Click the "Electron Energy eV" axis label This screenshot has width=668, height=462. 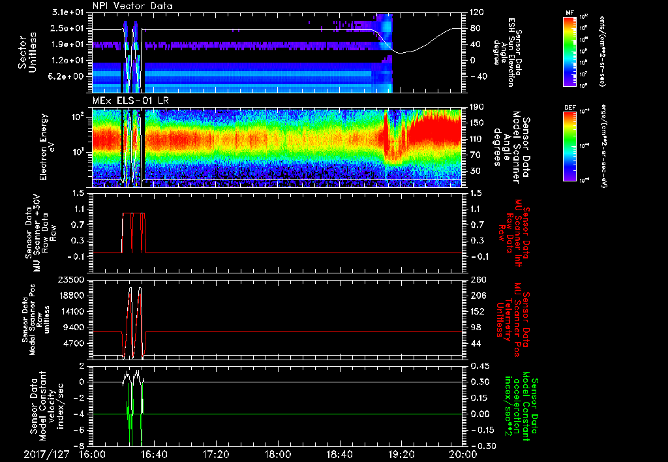48,147
